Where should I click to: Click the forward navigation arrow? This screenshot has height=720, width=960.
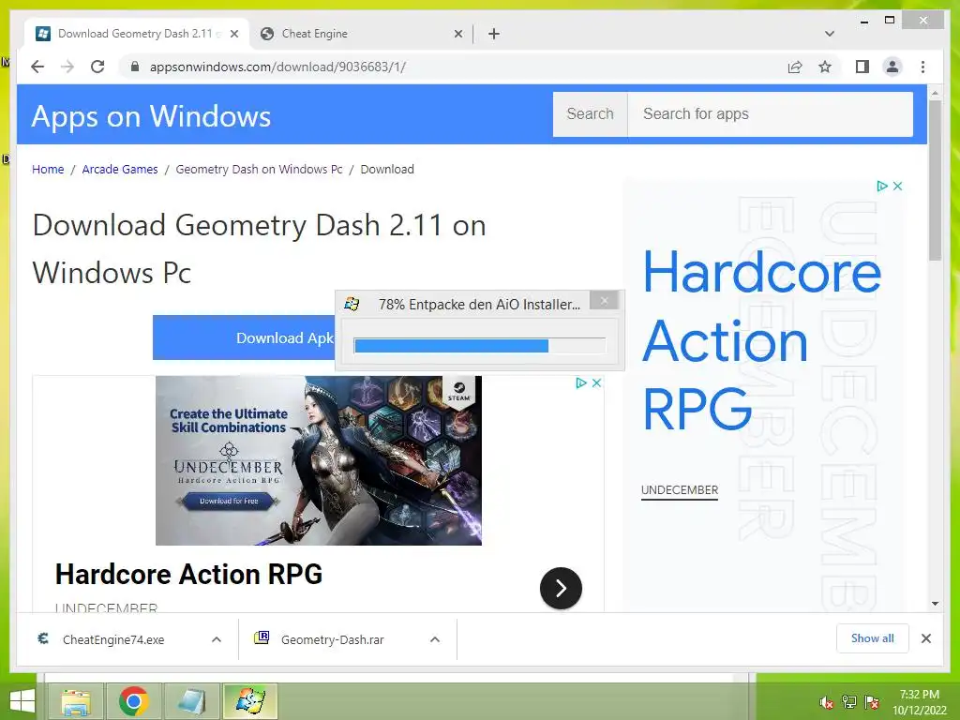click(x=67, y=67)
